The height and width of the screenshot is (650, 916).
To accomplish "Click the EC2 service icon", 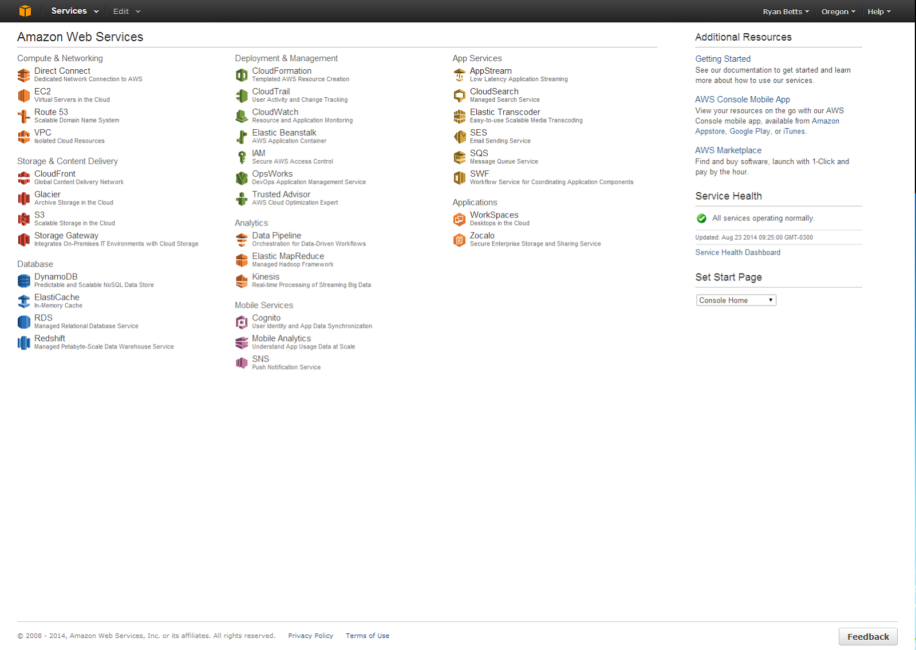I will pyautogui.click(x=24, y=96).
